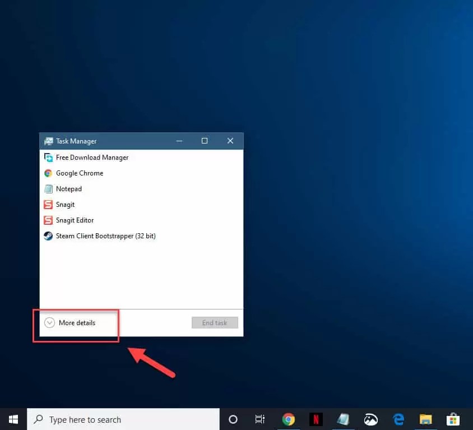The width and height of the screenshot is (473, 430).
Task: Open Netflix from the taskbar
Action: (316, 419)
